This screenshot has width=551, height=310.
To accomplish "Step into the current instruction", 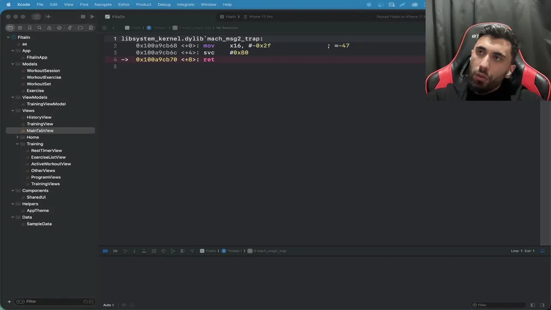I will [134, 251].
